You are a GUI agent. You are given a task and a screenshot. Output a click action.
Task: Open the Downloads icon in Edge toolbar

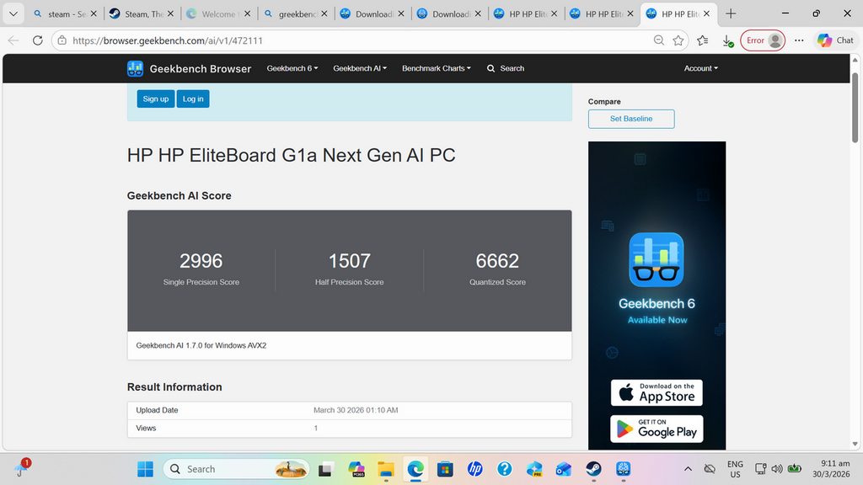tap(727, 40)
